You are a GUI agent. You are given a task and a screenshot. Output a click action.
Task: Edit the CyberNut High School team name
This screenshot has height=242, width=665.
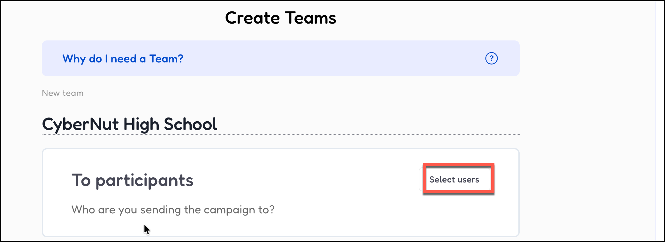[x=129, y=124]
